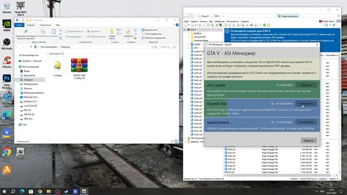Click Свойства checkmark icon in ribbon
This screenshot has width=347, height=195.
click(128, 31)
